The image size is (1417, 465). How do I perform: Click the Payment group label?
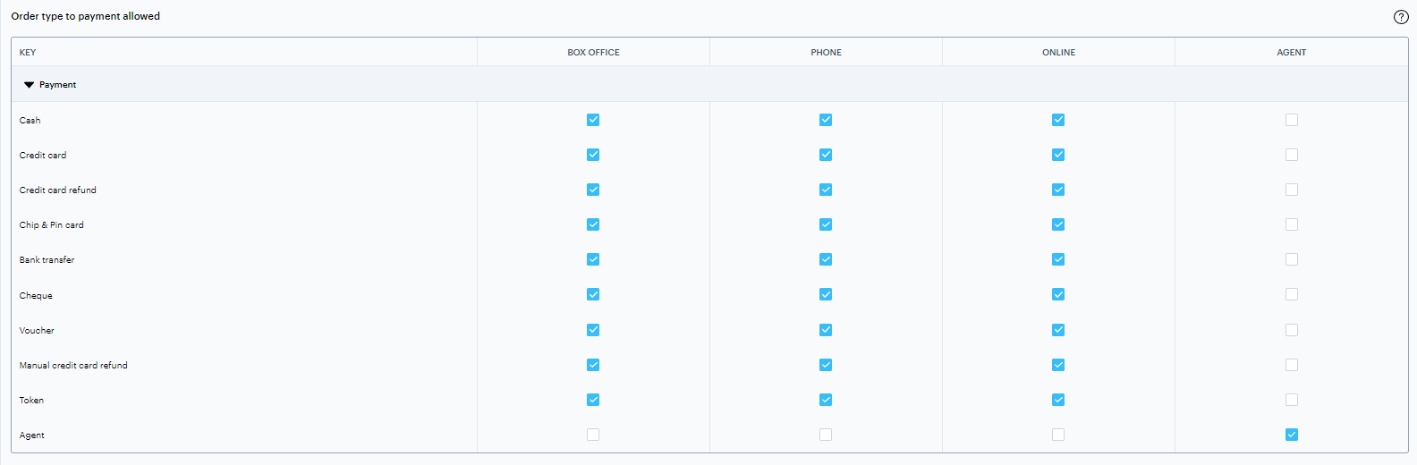pos(57,85)
